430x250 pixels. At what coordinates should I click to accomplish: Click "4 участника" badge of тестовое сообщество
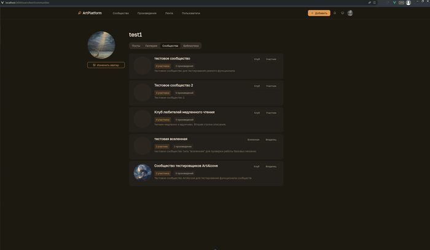[x=162, y=66]
